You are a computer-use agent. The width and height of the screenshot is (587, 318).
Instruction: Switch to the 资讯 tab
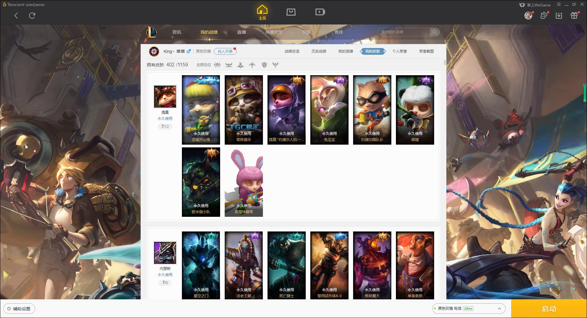tap(176, 32)
